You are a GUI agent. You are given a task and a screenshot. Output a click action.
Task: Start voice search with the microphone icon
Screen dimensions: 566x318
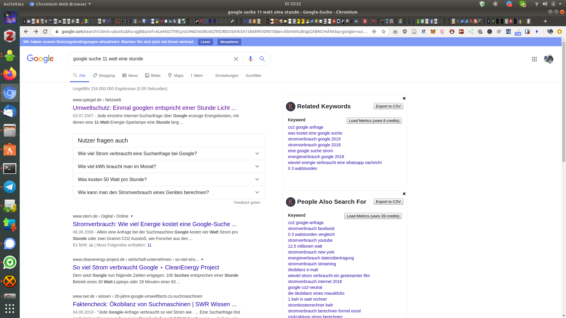pos(251,59)
